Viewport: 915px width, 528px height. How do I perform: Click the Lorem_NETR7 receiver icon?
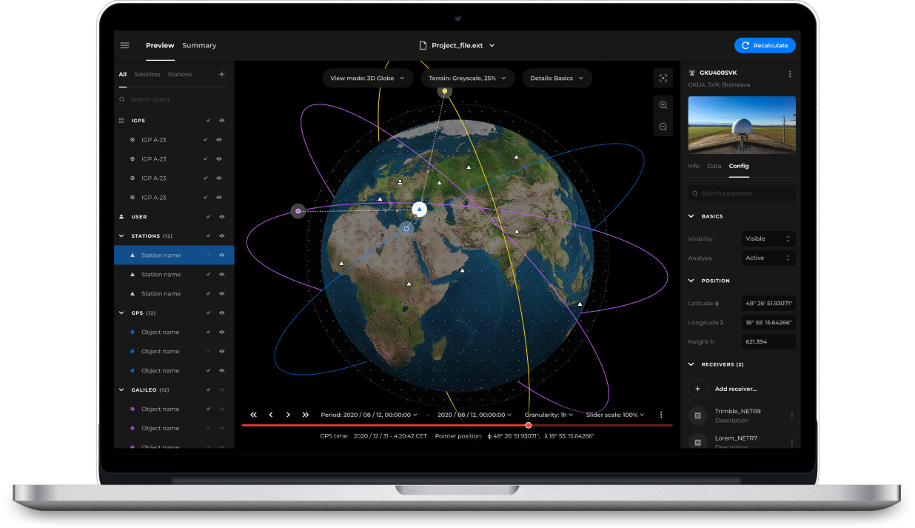click(x=697, y=442)
